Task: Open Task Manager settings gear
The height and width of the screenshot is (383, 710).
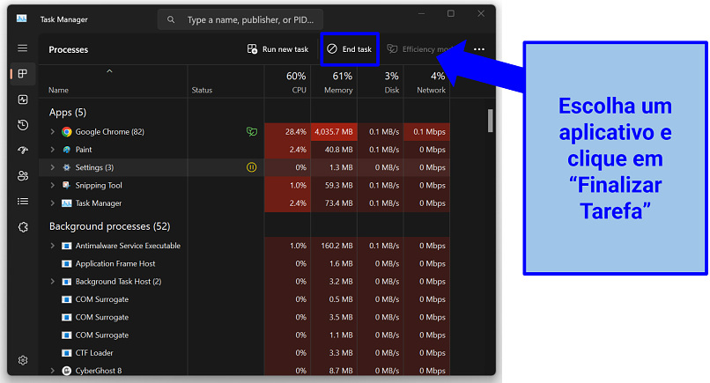Action: pos(23,360)
